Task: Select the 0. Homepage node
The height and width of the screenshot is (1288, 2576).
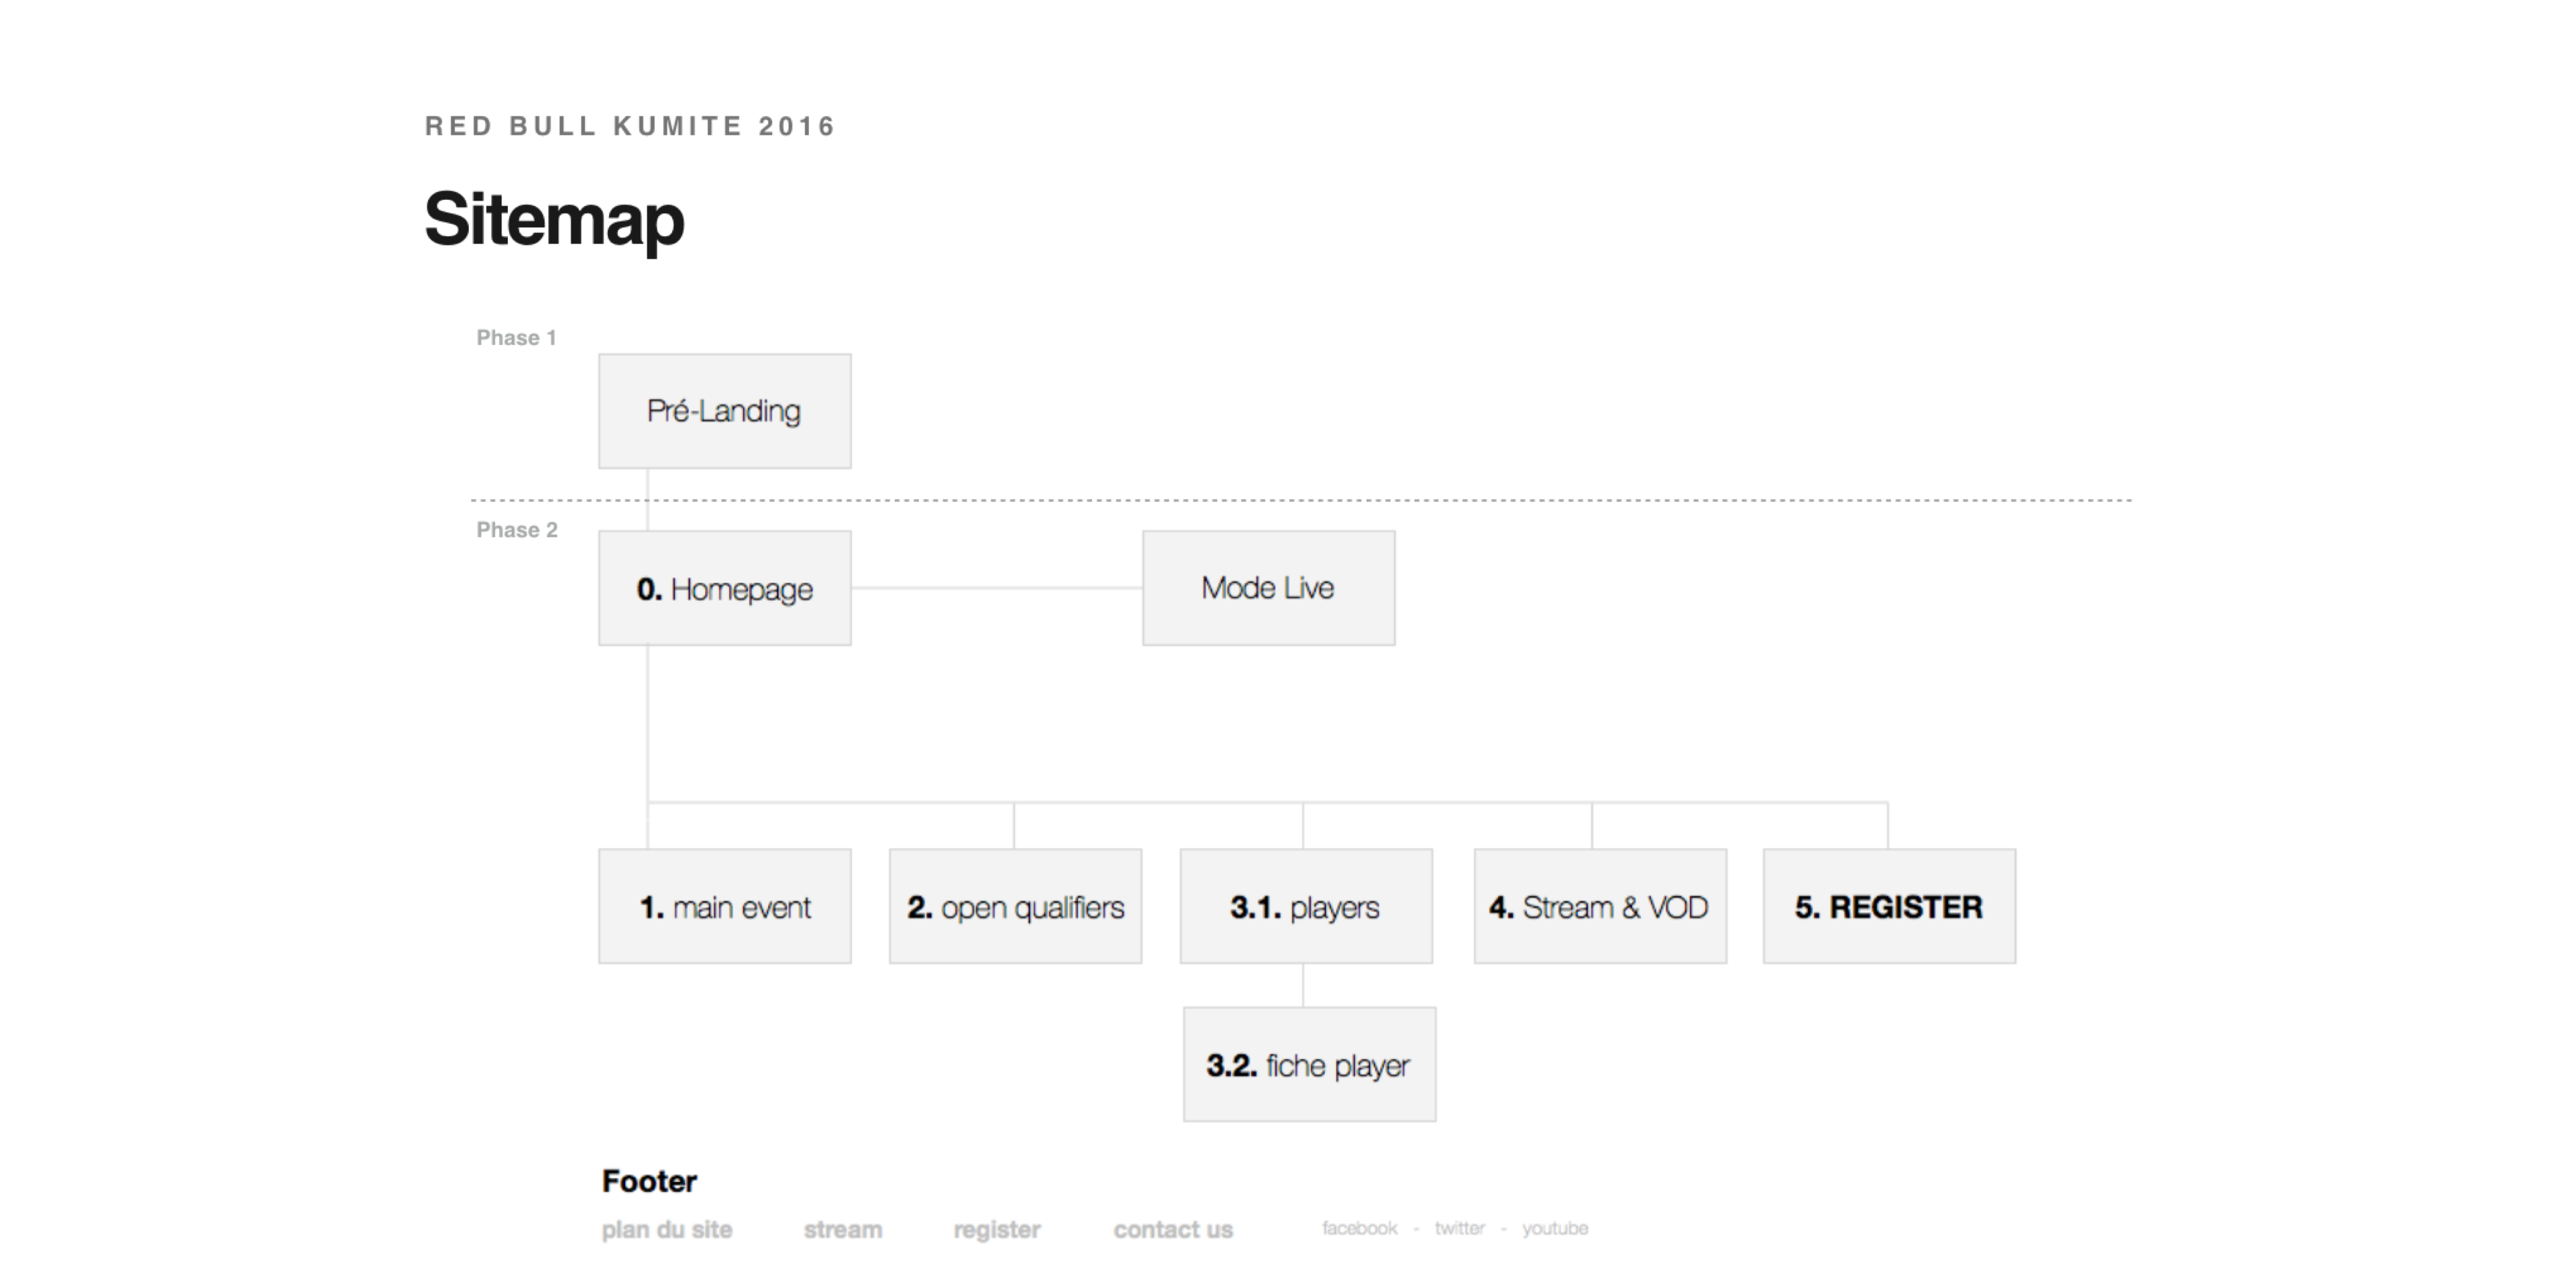Action: click(x=725, y=588)
